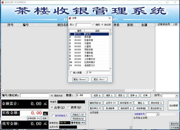The height and width of the screenshot is (130, 180).
Task: Enable the 自动四舍五入 checkbox
Action: coord(53,116)
